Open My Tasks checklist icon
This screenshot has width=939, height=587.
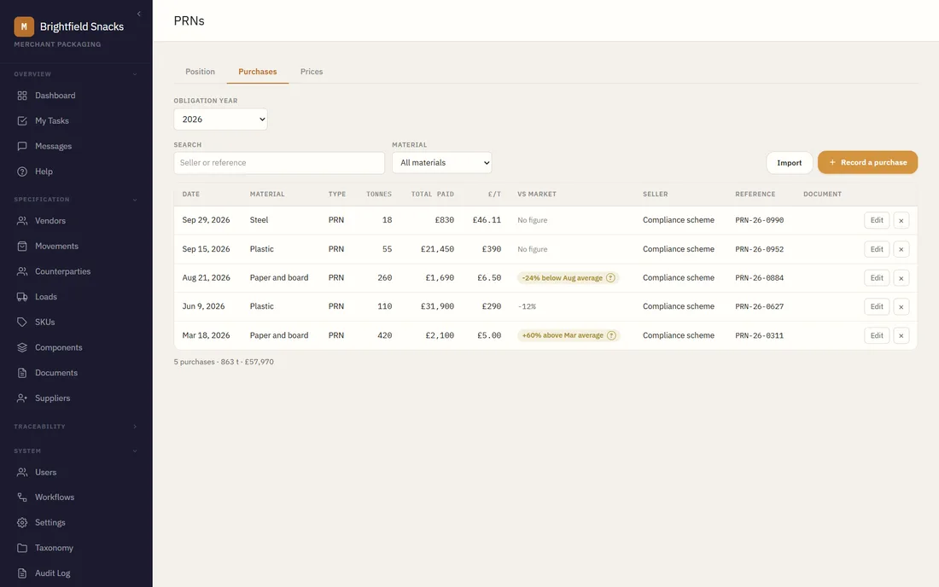pyautogui.click(x=22, y=121)
